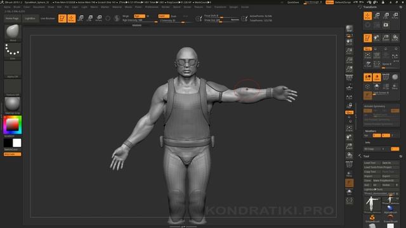406x228 pixels.
Task: Select the SimpleBrush tool thumbnail
Action: coord(372,218)
